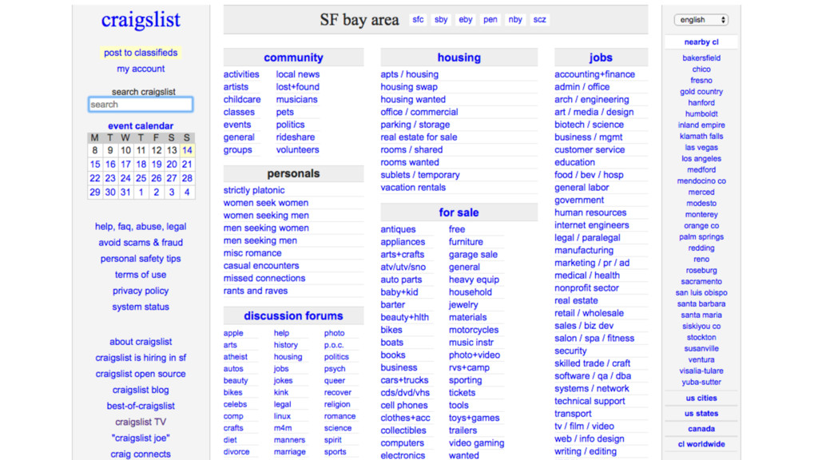Image resolution: width=818 pixels, height=460 pixels.
Task: Switch to eby area tab
Action: tap(466, 19)
